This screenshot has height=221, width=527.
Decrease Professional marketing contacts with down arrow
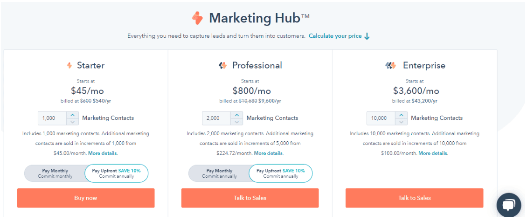[x=236, y=122]
